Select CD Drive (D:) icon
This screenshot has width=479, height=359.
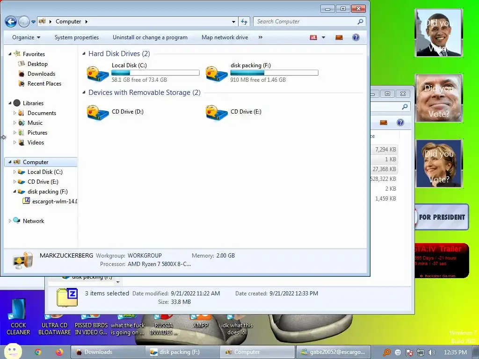tap(98, 113)
